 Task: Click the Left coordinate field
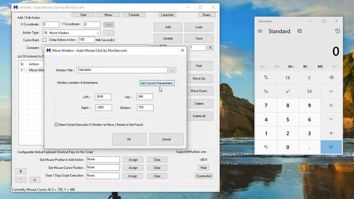(x=103, y=97)
